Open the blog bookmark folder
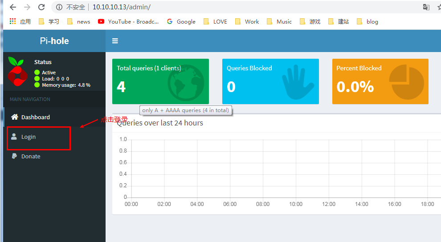The width and height of the screenshot is (441, 242). [x=367, y=22]
